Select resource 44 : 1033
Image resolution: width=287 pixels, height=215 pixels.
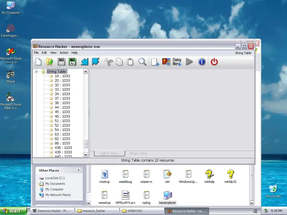(62, 107)
